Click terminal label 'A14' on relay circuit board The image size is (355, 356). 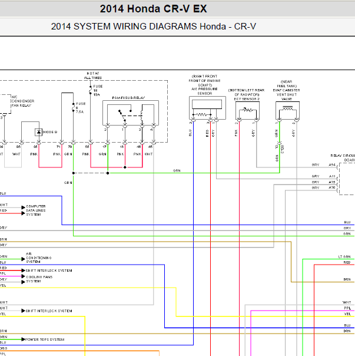[x=332, y=164]
